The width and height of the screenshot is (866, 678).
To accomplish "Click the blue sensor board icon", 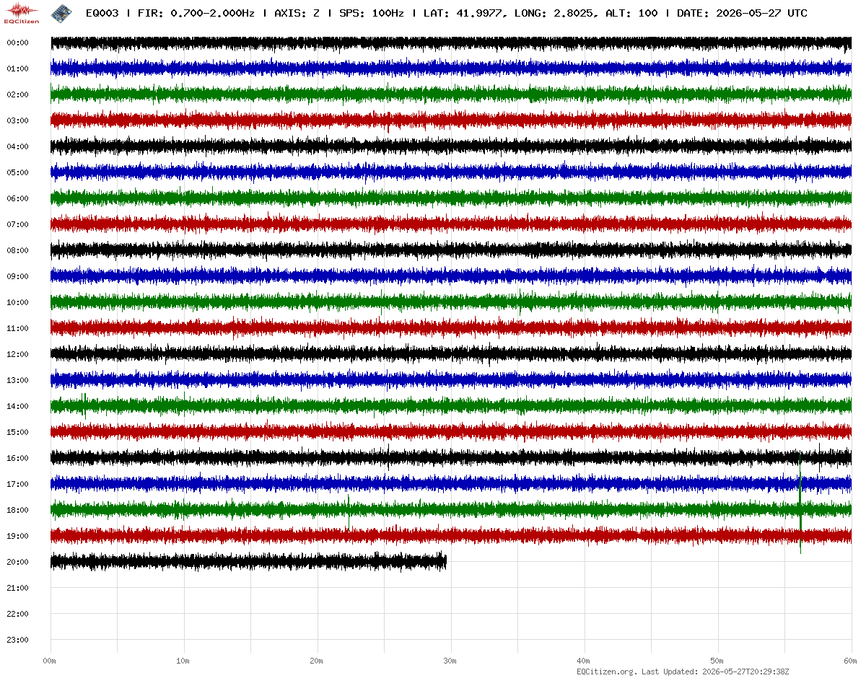I will coord(61,13).
